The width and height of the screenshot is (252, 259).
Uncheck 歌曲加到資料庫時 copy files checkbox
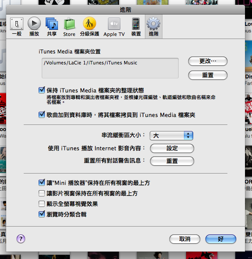click(x=42, y=115)
